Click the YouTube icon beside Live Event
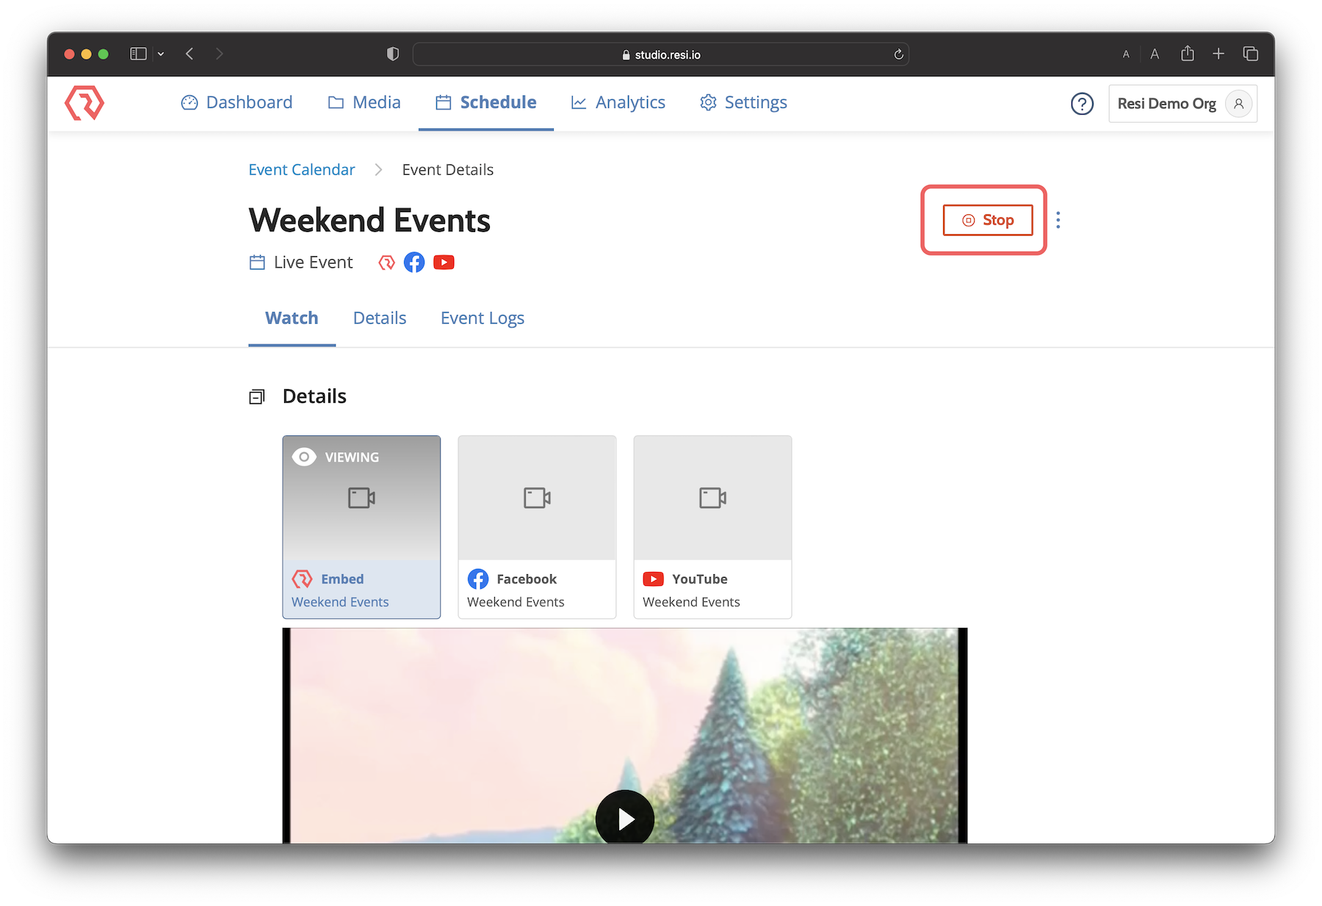 tap(444, 262)
